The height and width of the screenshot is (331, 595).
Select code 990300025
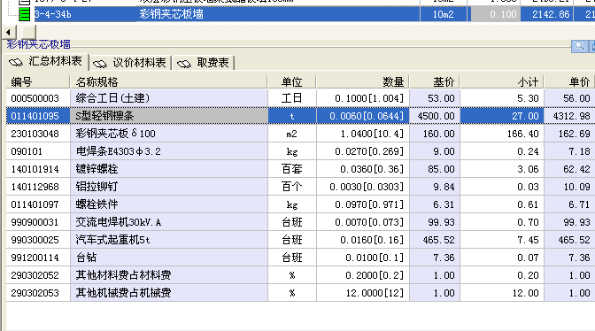point(38,240)
